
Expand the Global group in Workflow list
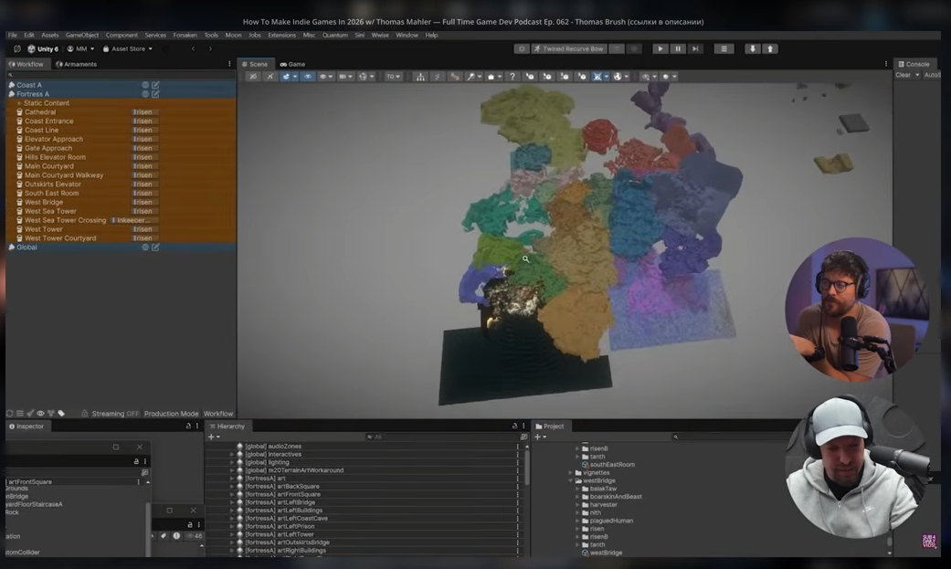(x=12, y=247)
